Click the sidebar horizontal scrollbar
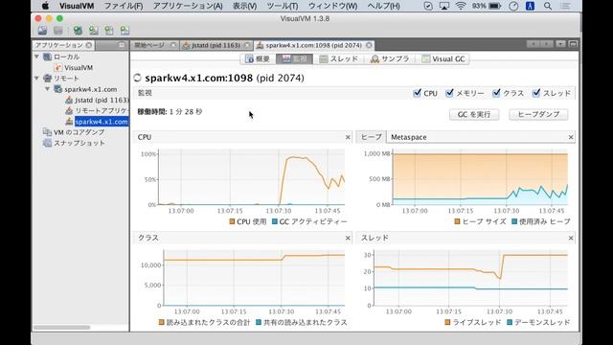 [61, 328]
